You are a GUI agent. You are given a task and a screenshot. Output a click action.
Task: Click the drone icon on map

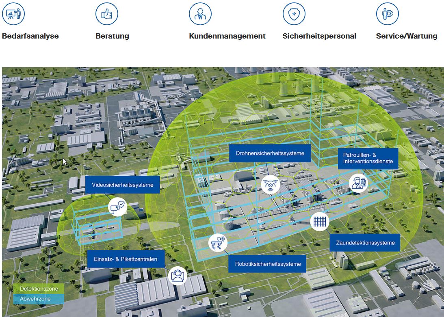271,185
